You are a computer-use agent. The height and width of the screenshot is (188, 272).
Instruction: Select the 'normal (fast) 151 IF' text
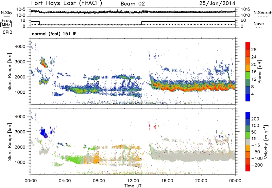[x=54, y=34]
